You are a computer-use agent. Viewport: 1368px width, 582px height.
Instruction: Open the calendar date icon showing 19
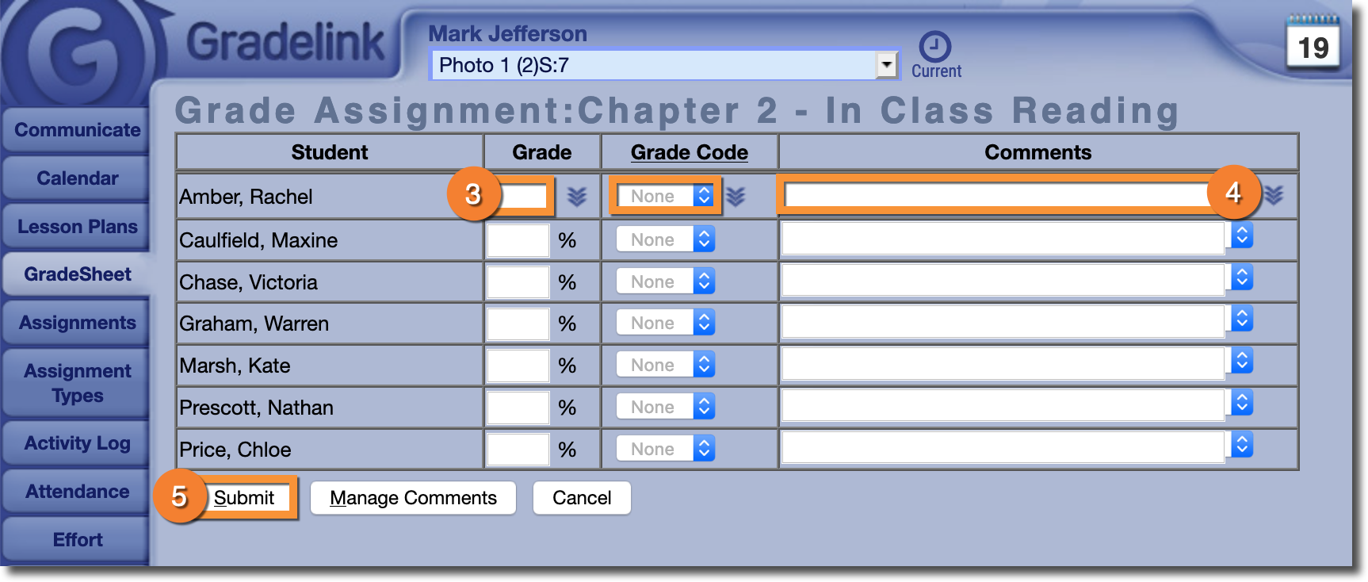1313,45
